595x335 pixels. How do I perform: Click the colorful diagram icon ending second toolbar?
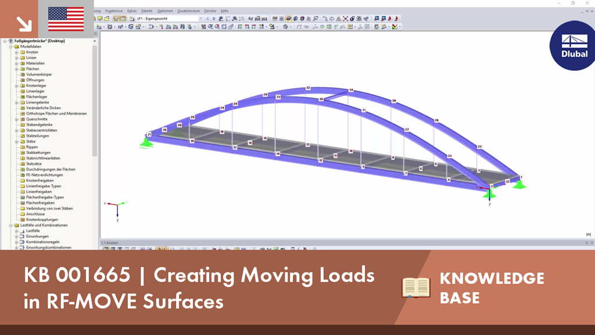coord(395,27)
